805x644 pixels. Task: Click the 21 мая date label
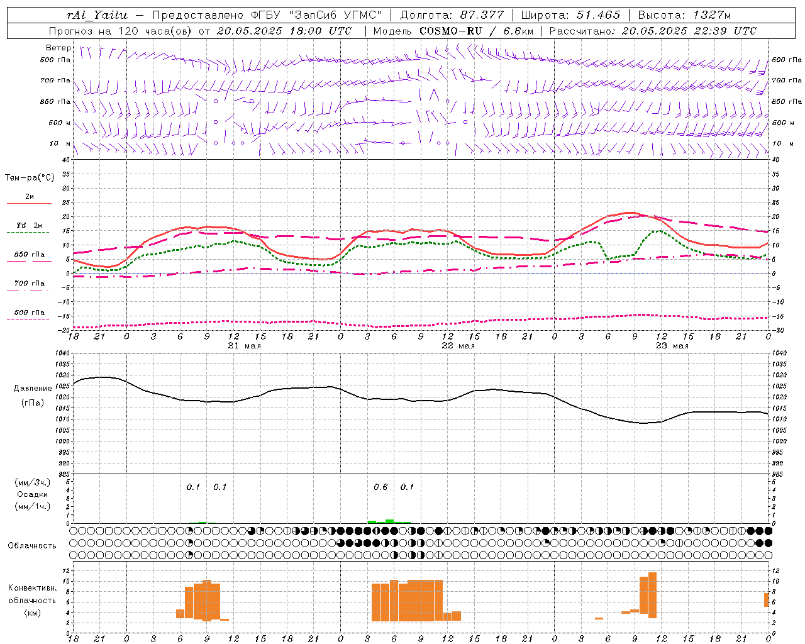[244, 346]
